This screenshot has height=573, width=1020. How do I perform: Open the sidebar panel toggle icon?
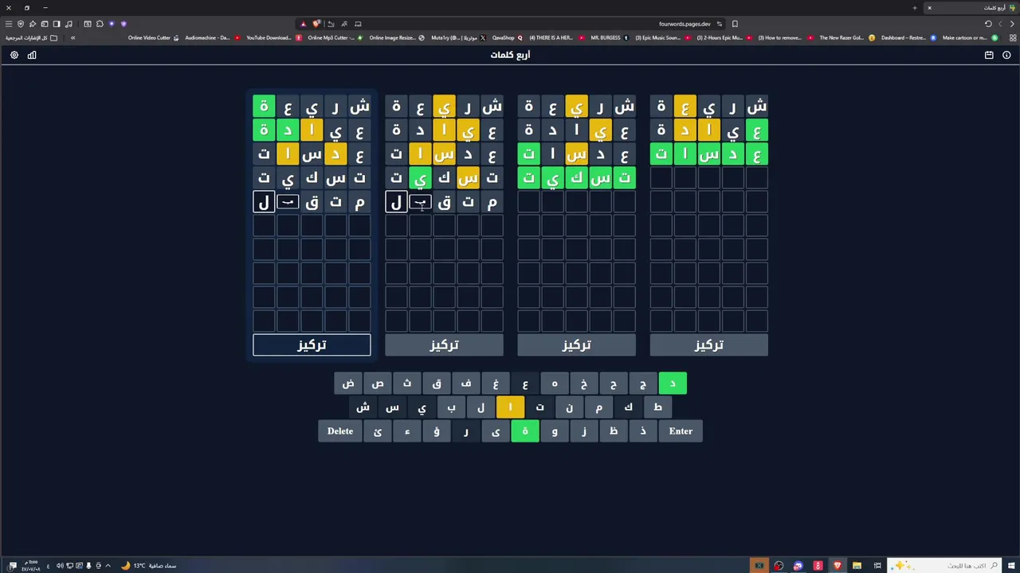57,24
